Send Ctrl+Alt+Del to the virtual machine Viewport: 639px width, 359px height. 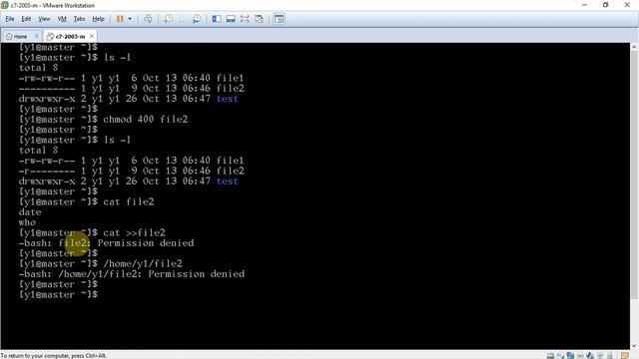[148, 19]
